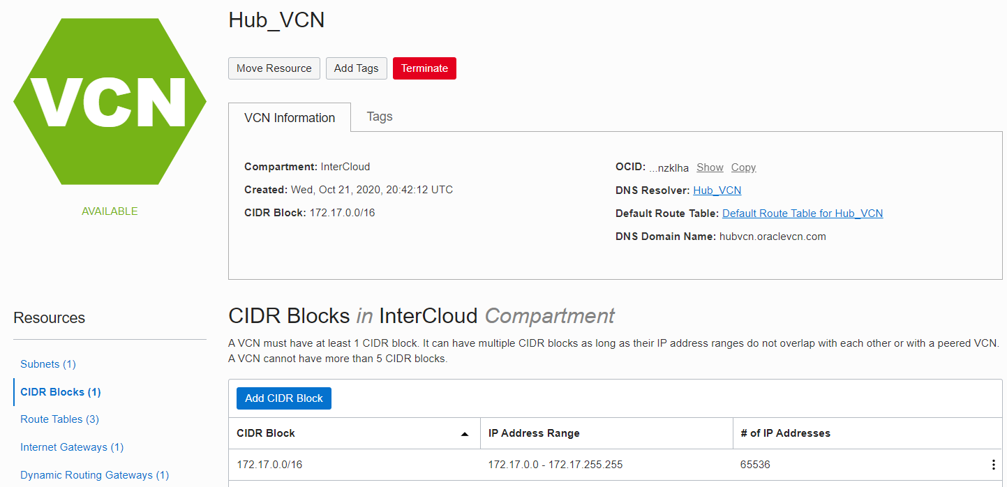Viewport: 1007px width, 487px height.
Task: Sort by CIDR Block column arrow
Action: point(465,434)
